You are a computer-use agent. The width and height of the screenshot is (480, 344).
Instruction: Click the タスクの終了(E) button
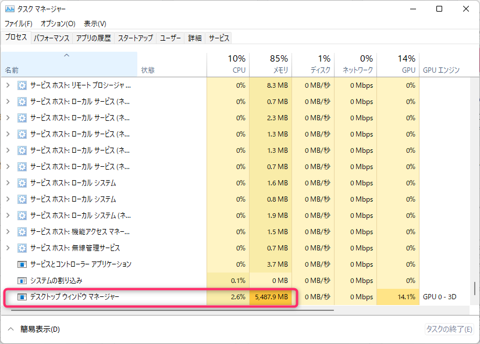449,329
